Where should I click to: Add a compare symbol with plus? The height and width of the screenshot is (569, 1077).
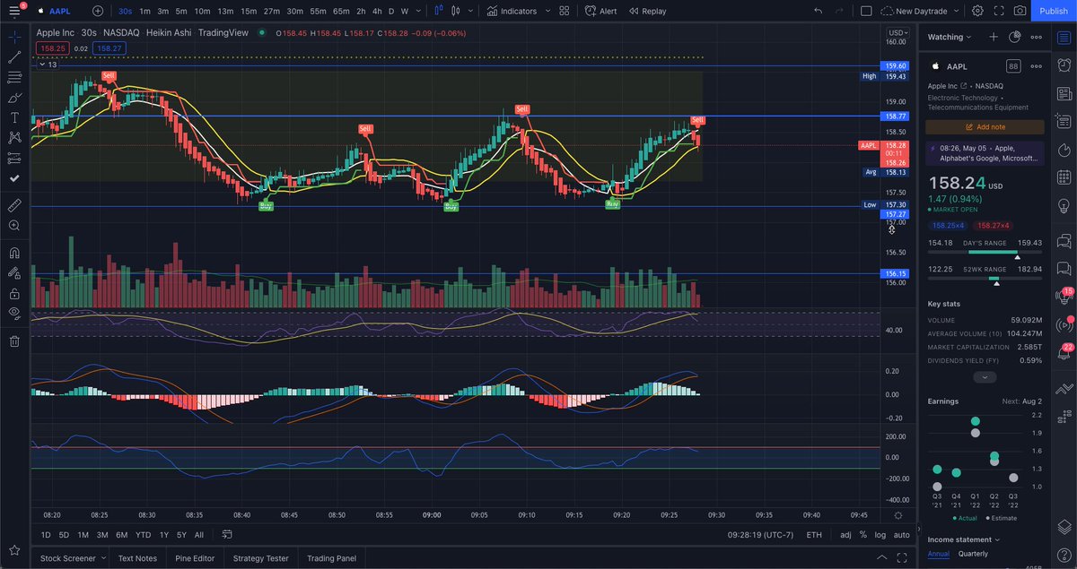pos(97,11)
